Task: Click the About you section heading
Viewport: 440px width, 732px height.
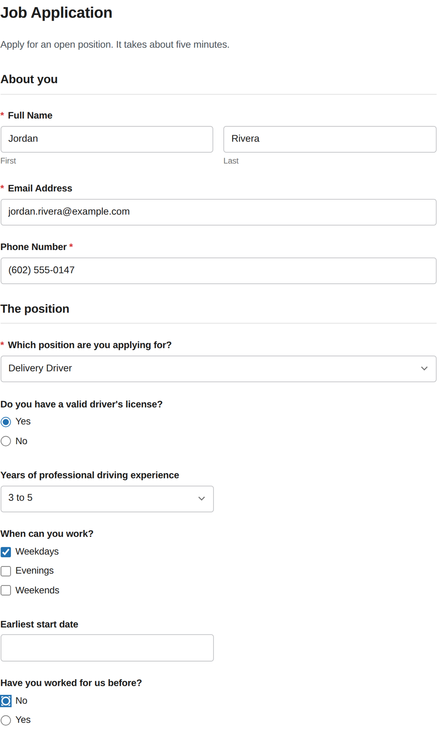Action: [x=29, y=79]
